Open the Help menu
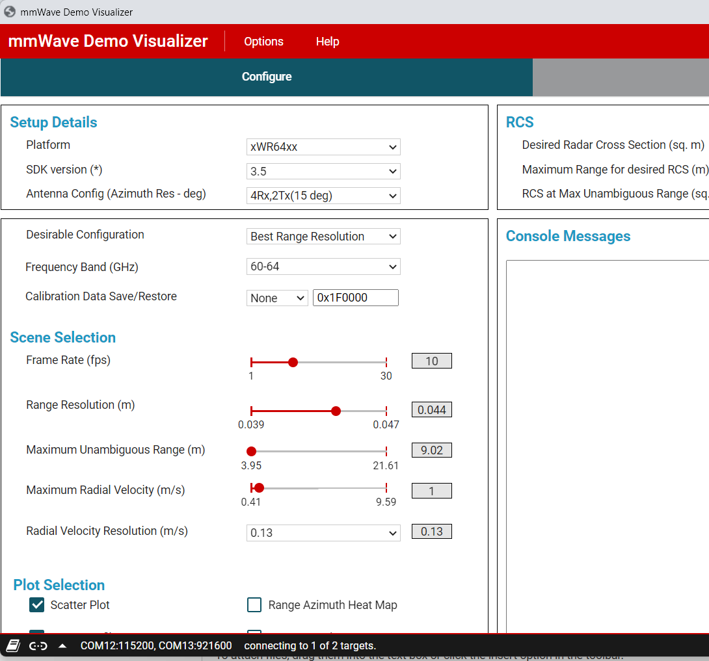Viewport: 709px width, 661px height. tap(327, 42)
